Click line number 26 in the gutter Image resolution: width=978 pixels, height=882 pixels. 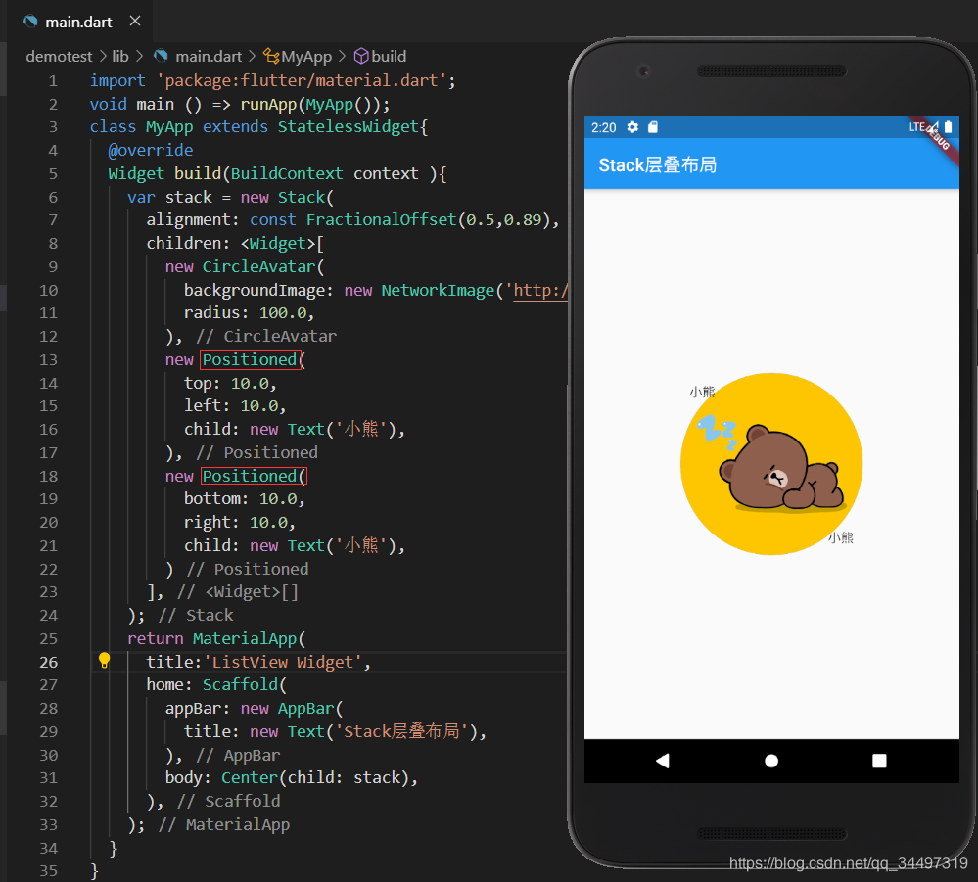[49, 662]
